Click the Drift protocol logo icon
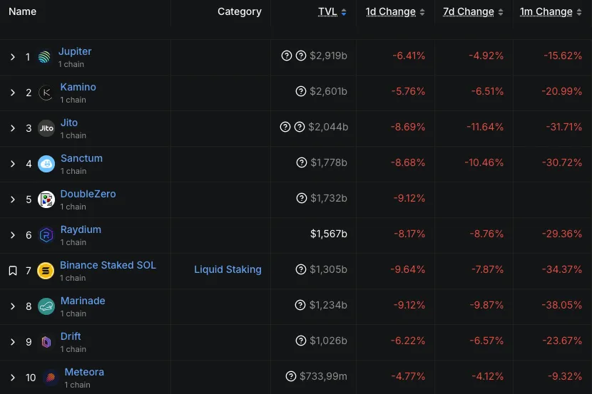Screen dimensions: 592x394 pos(46,342)
